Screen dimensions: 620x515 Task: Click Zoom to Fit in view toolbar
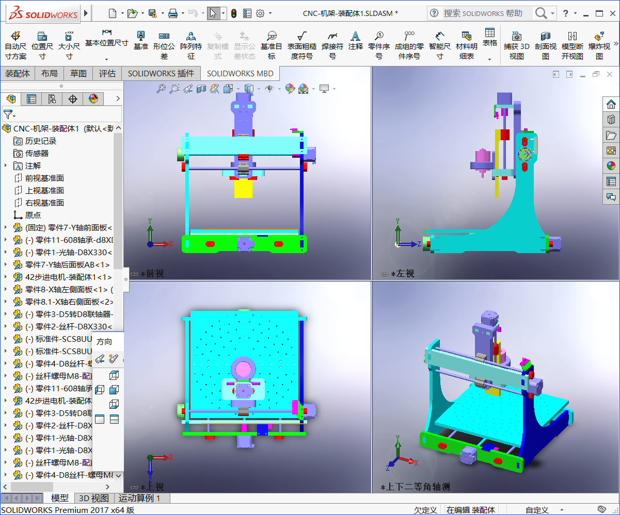pyautogui.click(x=161, y=89)
